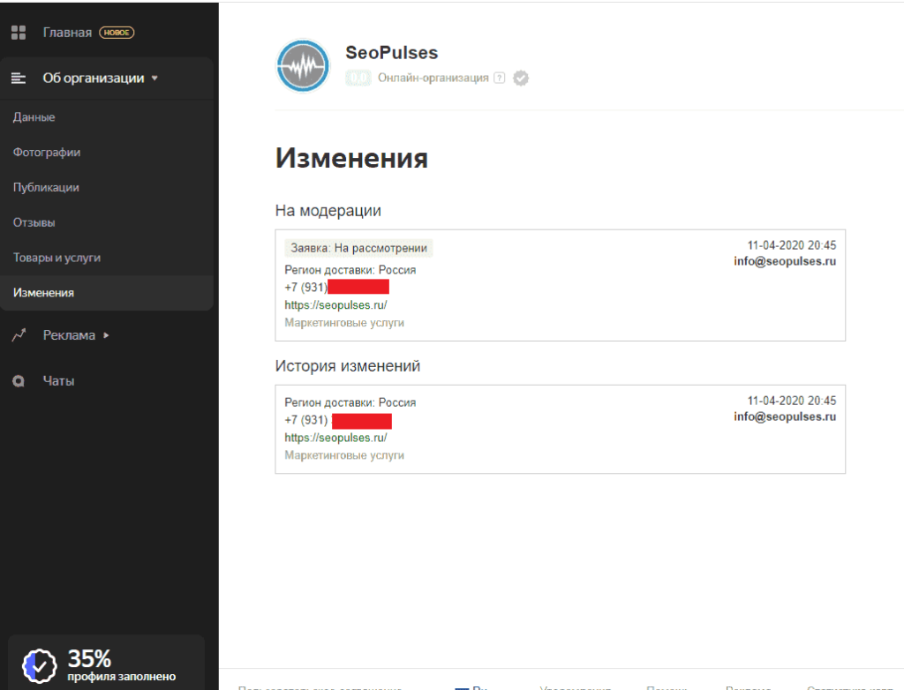
Task: Click the organization rating badge
Action: coord(358,78)
